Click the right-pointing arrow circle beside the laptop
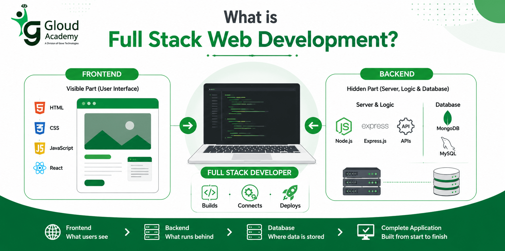505x251 pixels. pyautogui.click(x=188, y=125)
